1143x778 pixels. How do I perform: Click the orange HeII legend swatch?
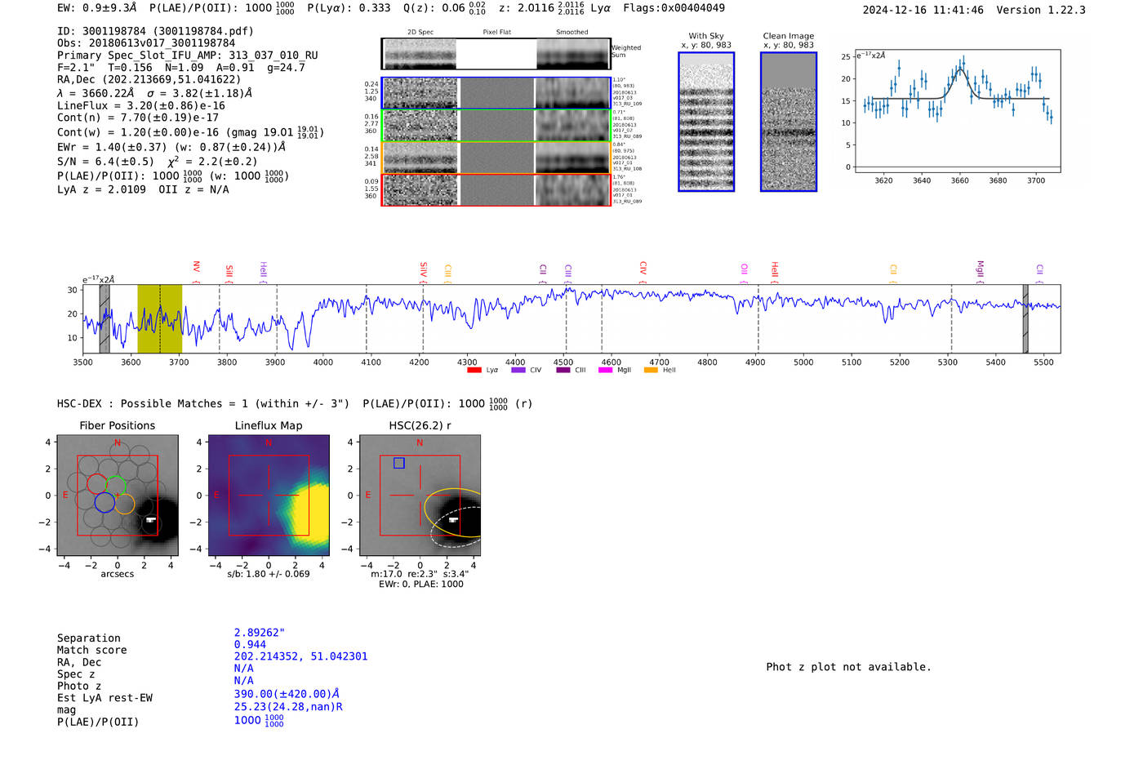click(x=651, y=371)
